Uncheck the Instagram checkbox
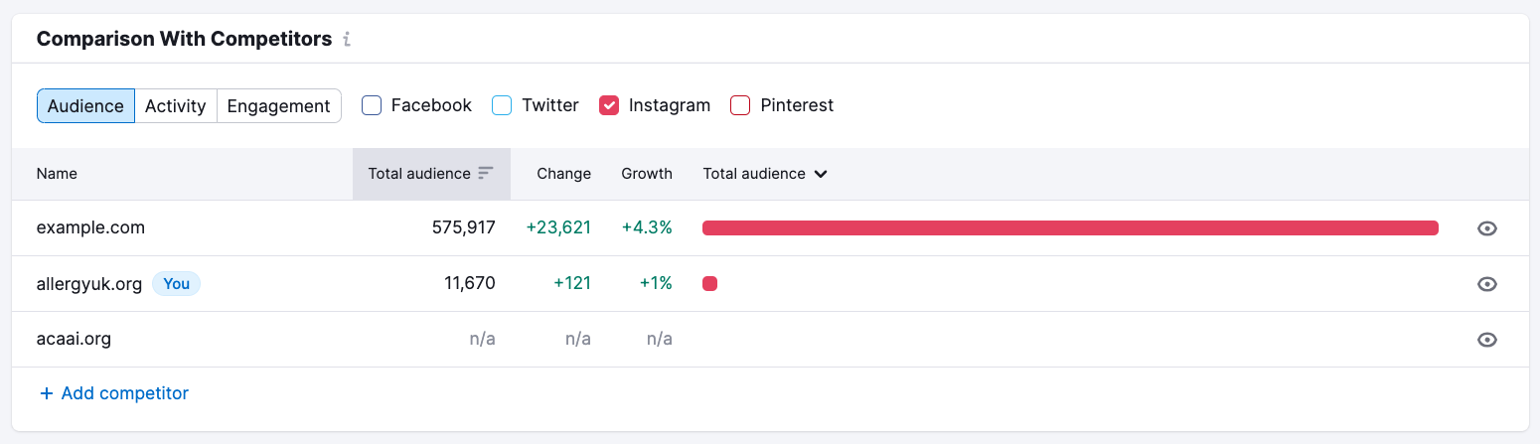 (609, 105)
